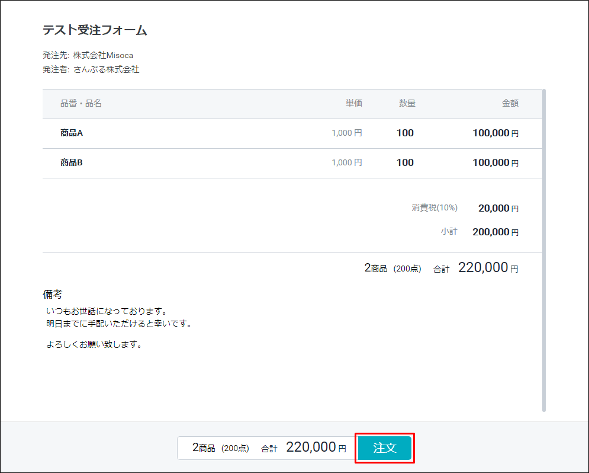The image size is (589, 473).
Task: Select the 商品B row name
Action: [72, 162]
